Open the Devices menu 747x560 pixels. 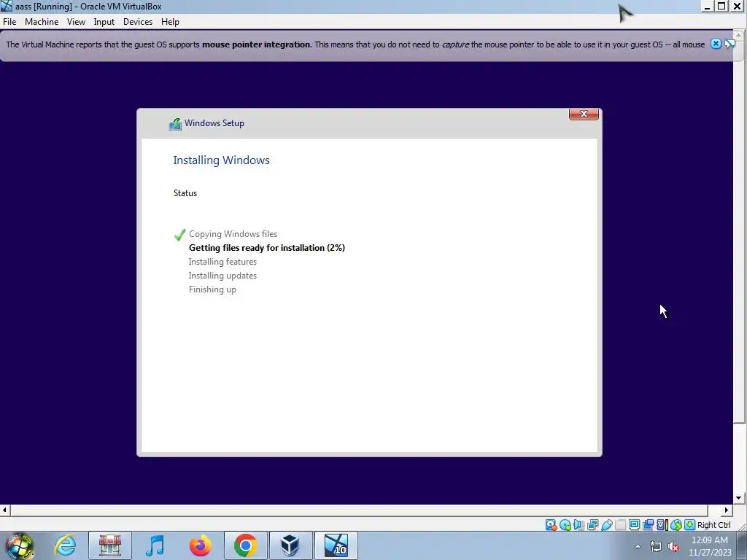(138, 22)
